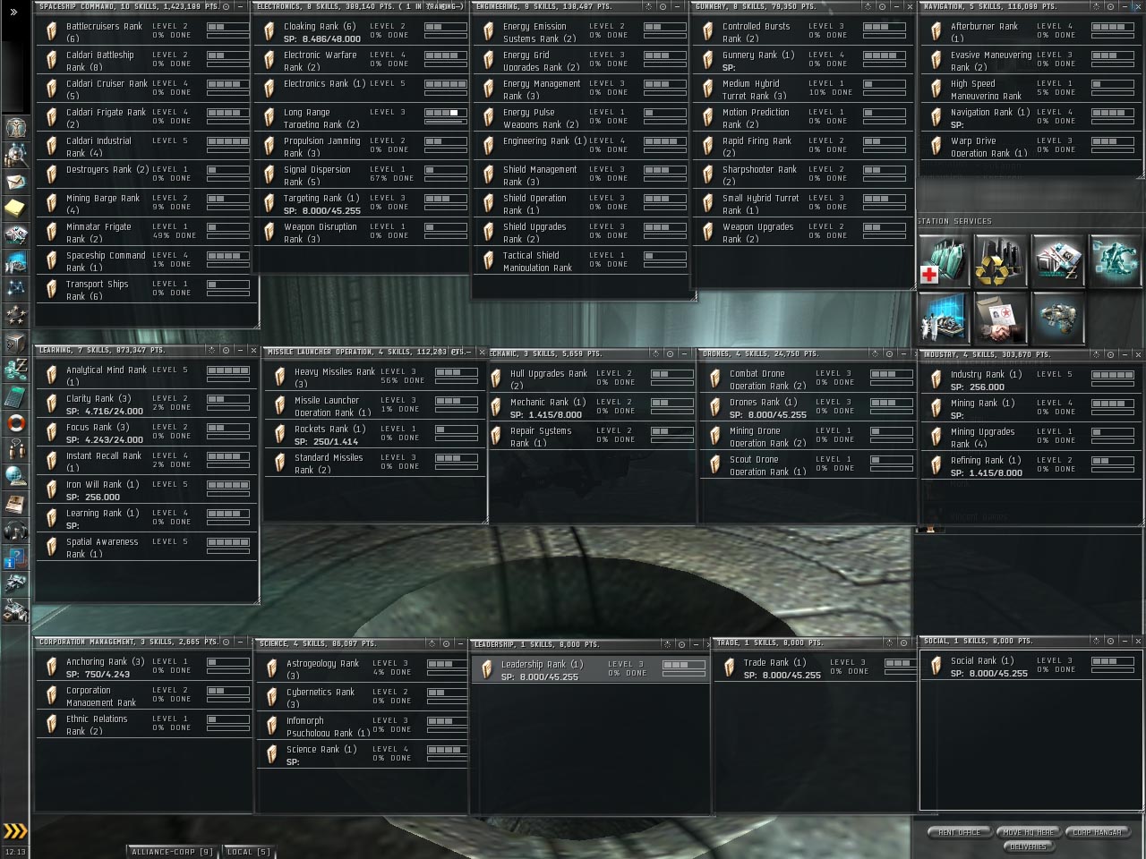The height and width of the screenshot is (859, 1146).
Task: Click the clock showing 12:13
Action: [15, 852]
